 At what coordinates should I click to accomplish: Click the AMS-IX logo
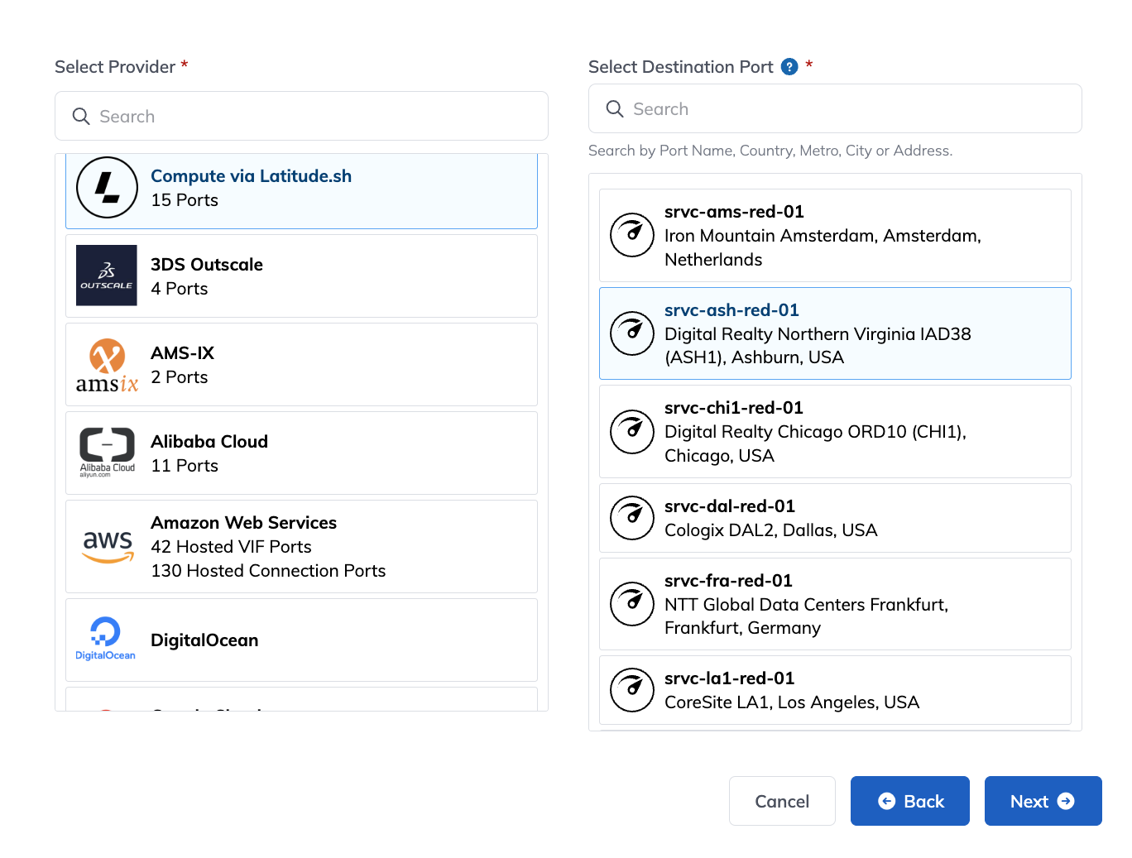pos(107,365)
